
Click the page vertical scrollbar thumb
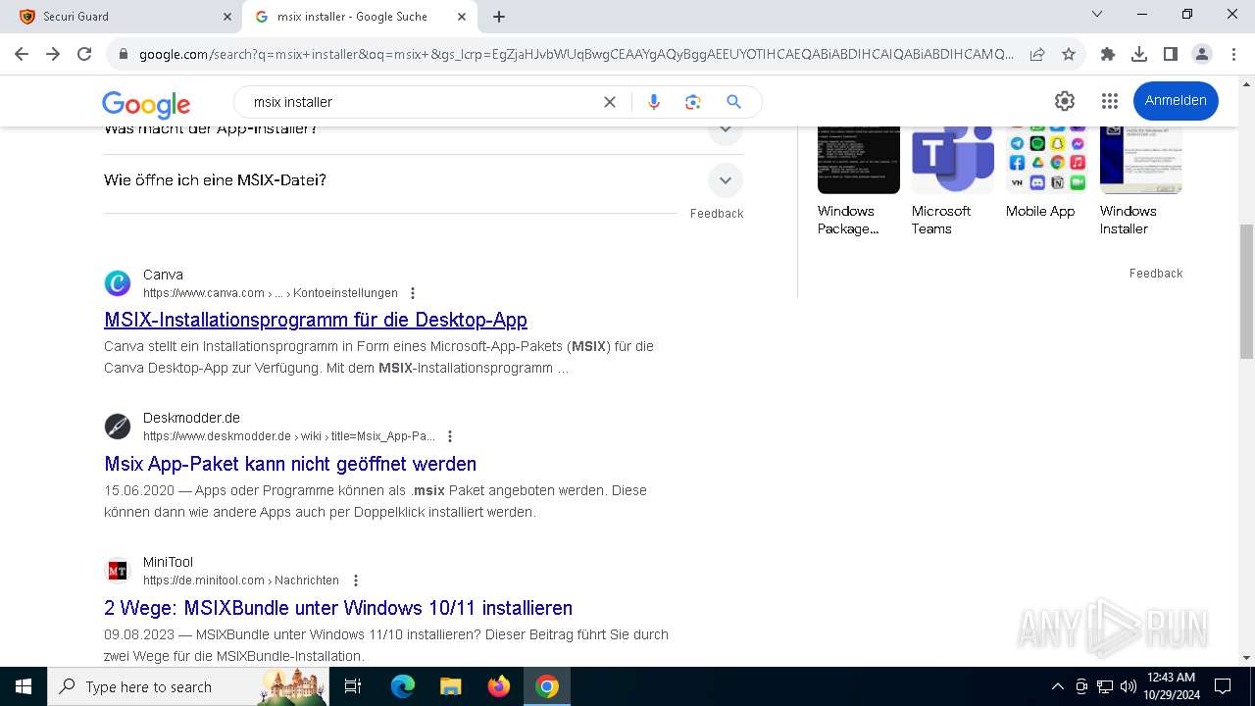click(x=1246, y=292)
